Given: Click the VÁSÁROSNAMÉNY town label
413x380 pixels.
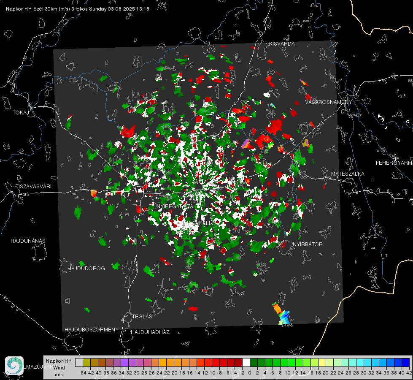Looking at the screenshot, I should (x=329, y=102).
